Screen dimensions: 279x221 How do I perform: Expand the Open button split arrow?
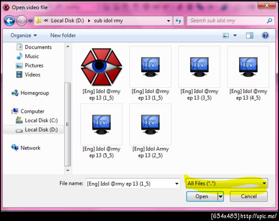coord(220,196)
